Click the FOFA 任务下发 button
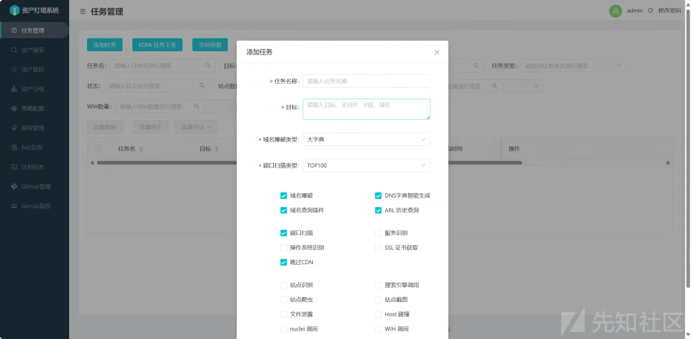Screen dimensions: 691x339 coord(157,45)
